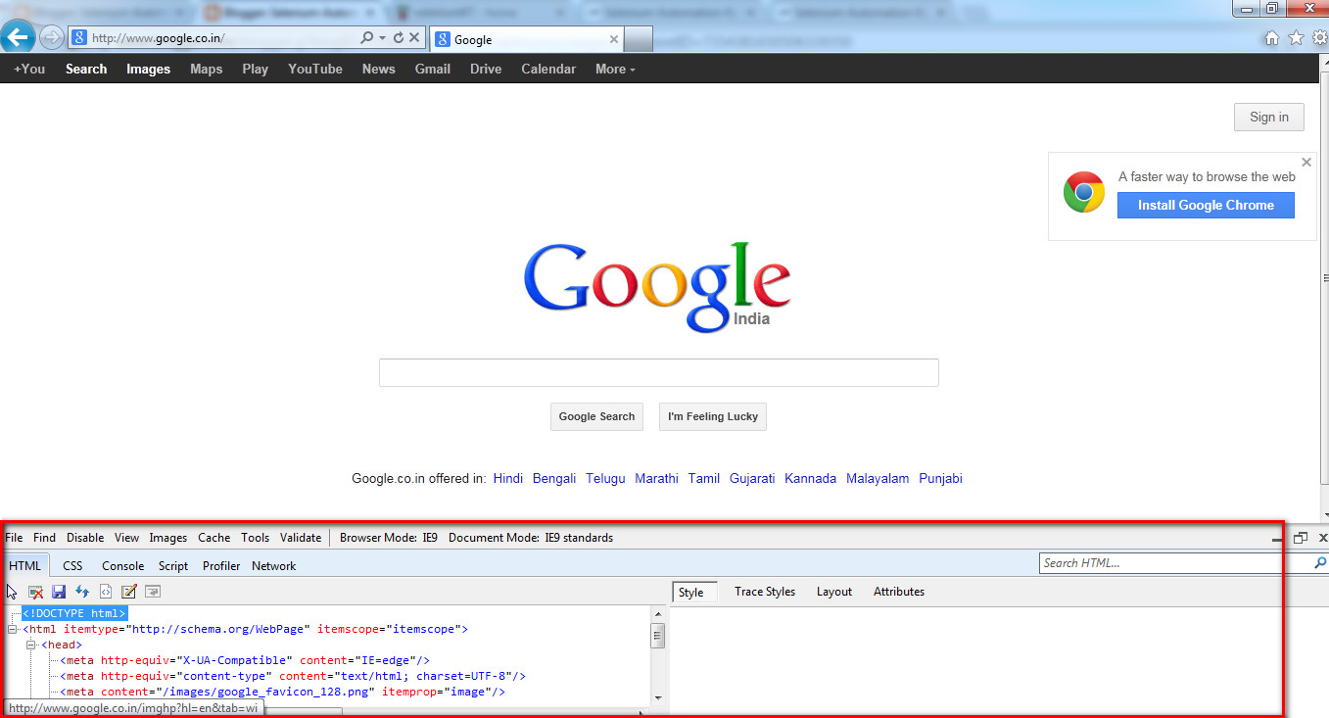
Task: Open the browser Home icon
Action: pos(1272,38)
